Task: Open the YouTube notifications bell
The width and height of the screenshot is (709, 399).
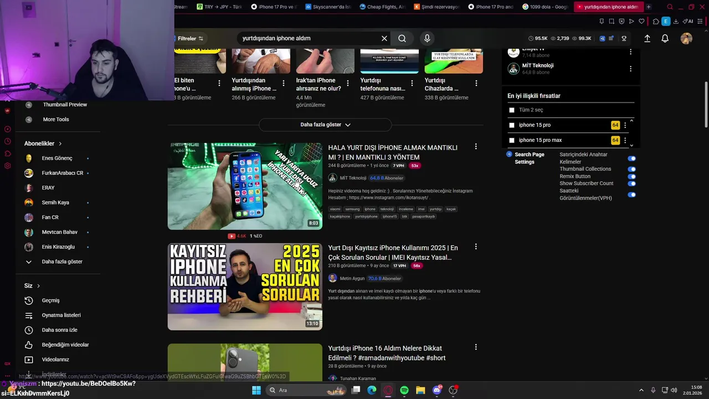Action: click(665, 38)
